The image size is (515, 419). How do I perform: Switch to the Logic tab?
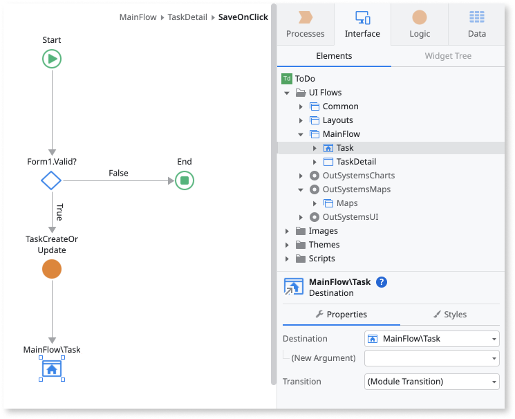click(x=420, y=25)
